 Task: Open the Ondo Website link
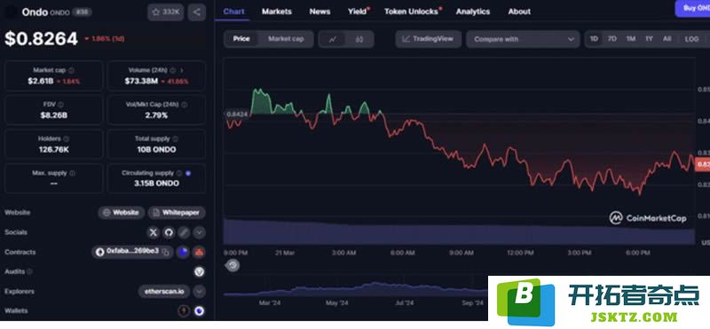pos(122,213)
